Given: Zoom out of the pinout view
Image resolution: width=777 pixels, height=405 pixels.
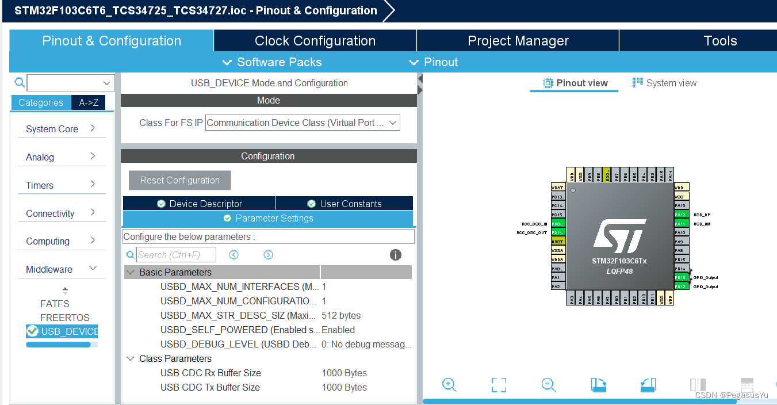Looking at the screenshot, I should click(x=549, y=385).
